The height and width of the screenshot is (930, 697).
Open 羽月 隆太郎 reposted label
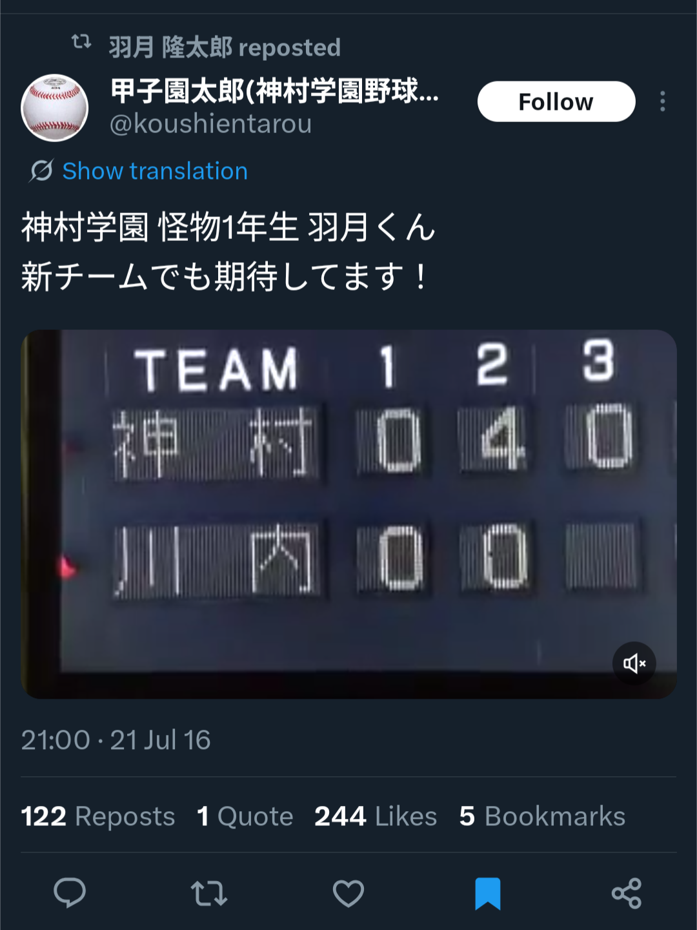point(225,47)
